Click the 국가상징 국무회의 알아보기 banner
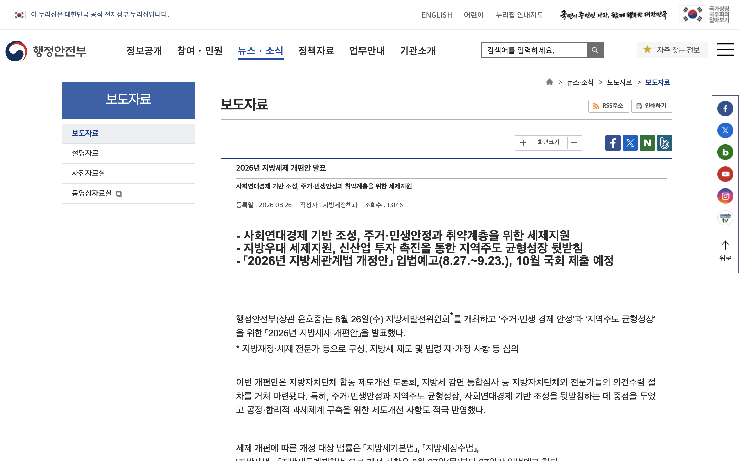Image resolution: width=739 pixels, height=461 pixels. [704, 14]
